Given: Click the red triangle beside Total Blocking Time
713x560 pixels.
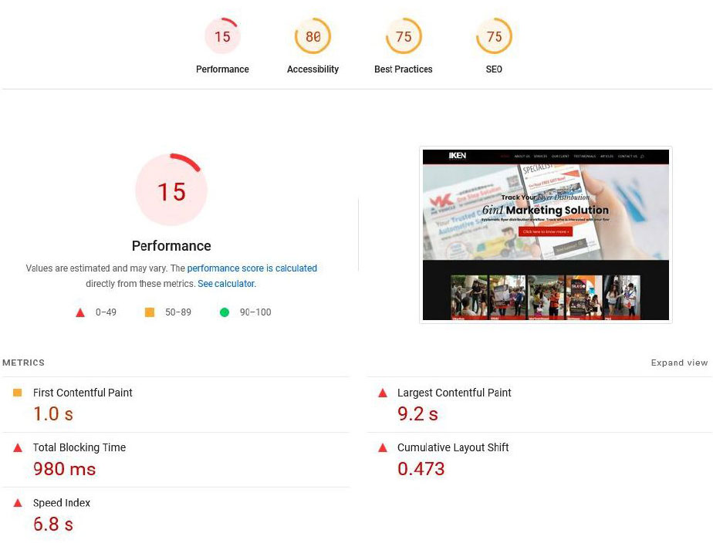Looking at the screenshot, I should (18, 448).
